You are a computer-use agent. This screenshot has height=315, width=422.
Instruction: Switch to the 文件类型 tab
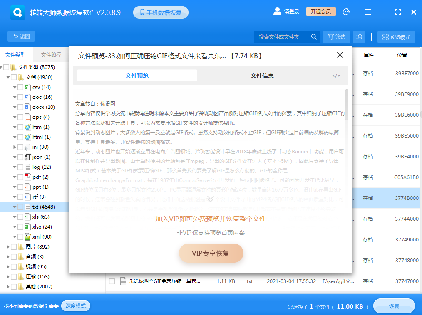point(16,55)
